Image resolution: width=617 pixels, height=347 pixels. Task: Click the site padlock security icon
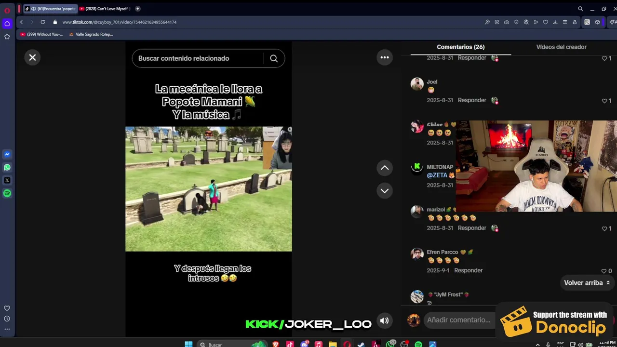click(x=55, y=22)
